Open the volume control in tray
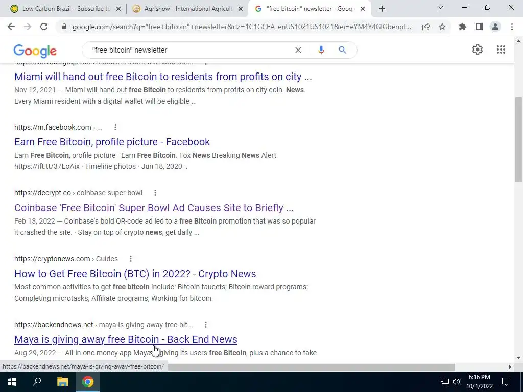 [457, 382]
